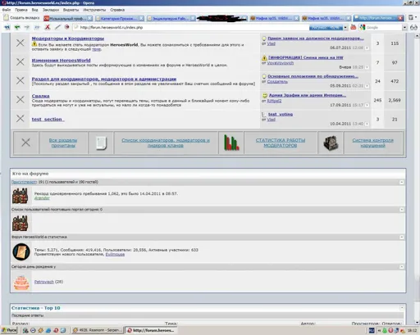The image size is (420, 335).
Task: Click the go-to-last-post arrow dated 10.04.2011
Action: [367, 124]
